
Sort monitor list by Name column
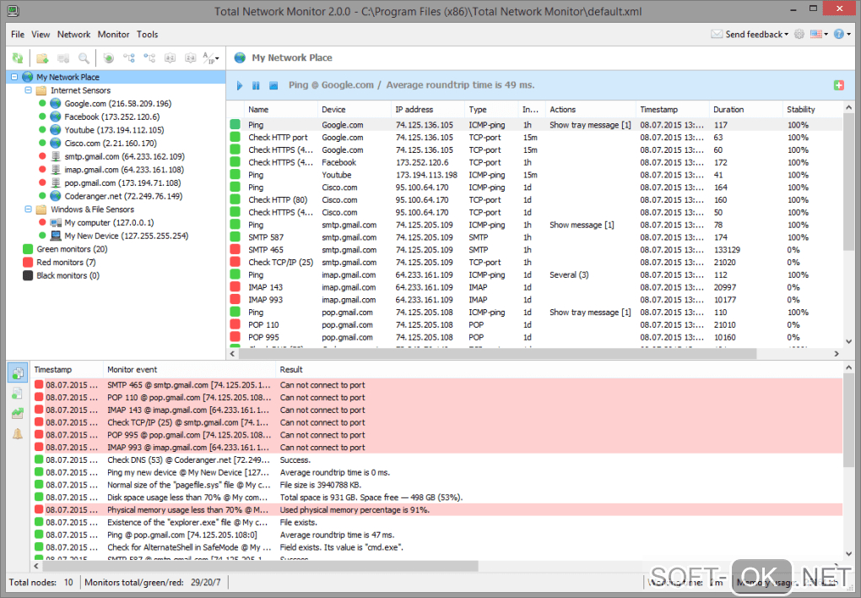[x=280, y=109]
